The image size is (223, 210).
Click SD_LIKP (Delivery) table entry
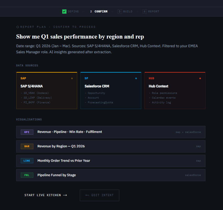coord(38,98)
